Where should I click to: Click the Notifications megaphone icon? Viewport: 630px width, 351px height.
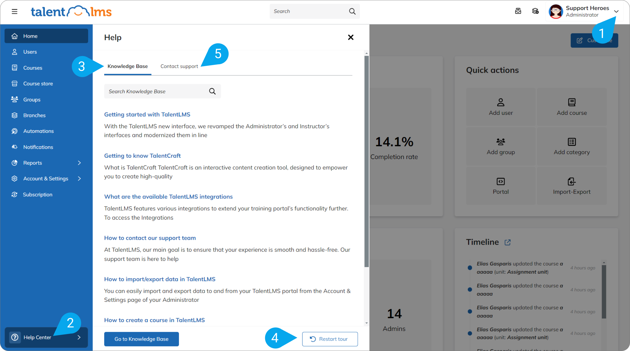15,147
